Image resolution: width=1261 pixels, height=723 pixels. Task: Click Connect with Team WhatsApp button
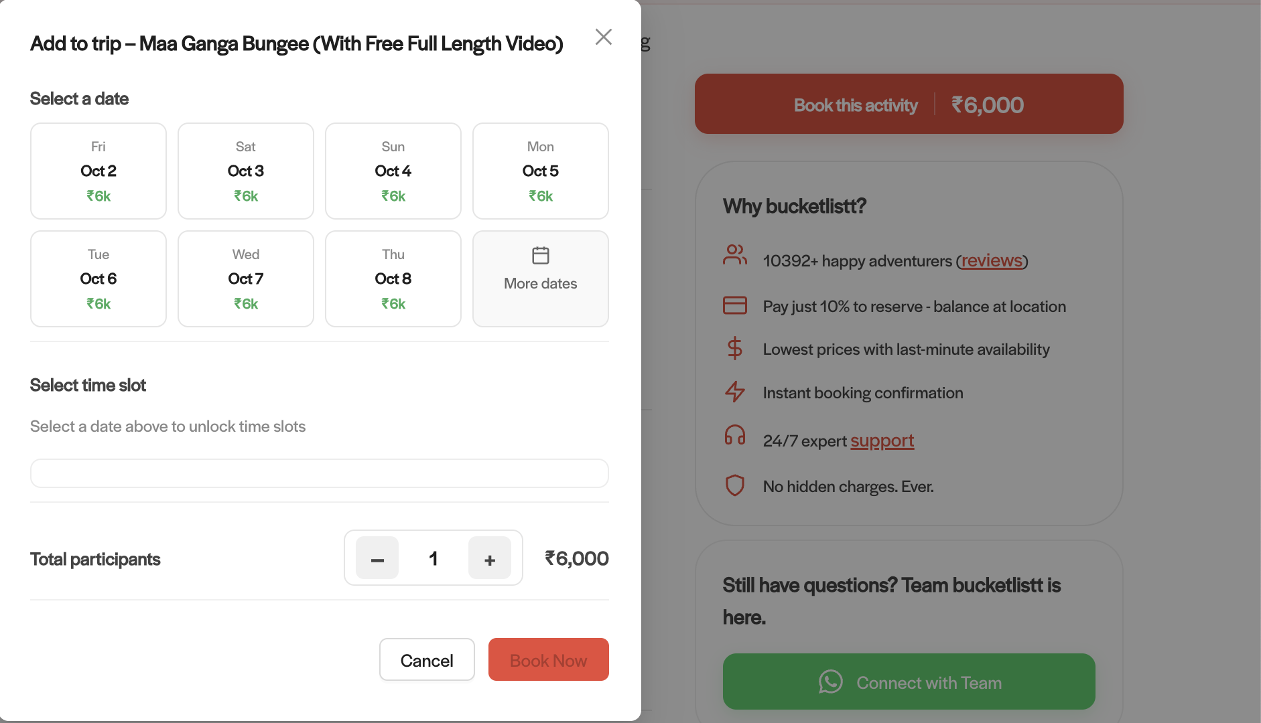pyautogui.click(x=909, y=681)
